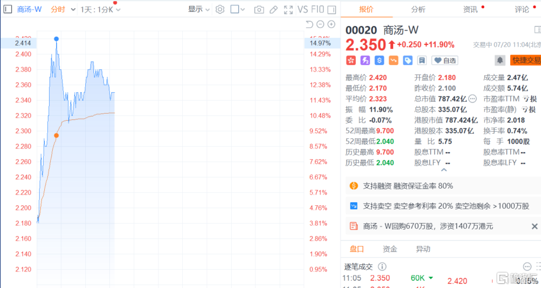Click the 商汤-W name in toolbar
This screenshot has width=541, height=288.
pos(30,9)
